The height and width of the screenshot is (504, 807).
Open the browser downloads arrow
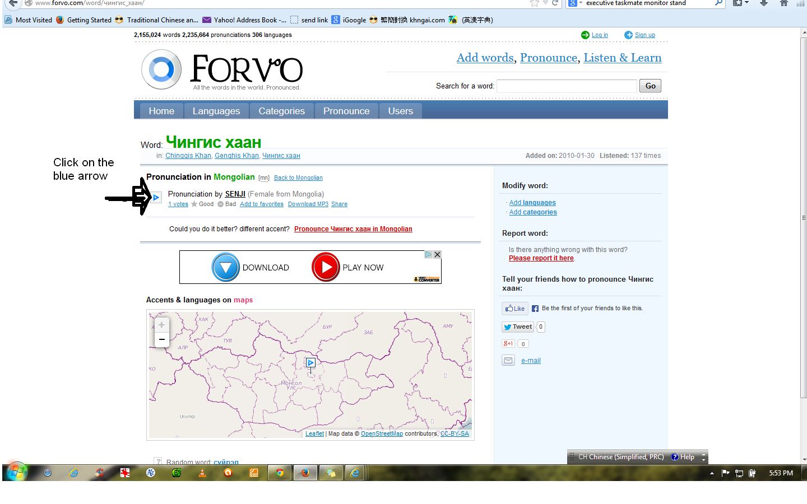pyautogui.click(x=763, y=3)
